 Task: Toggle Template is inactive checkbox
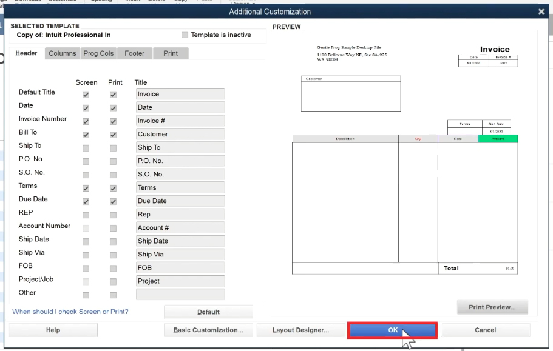[x=185, y=35]
